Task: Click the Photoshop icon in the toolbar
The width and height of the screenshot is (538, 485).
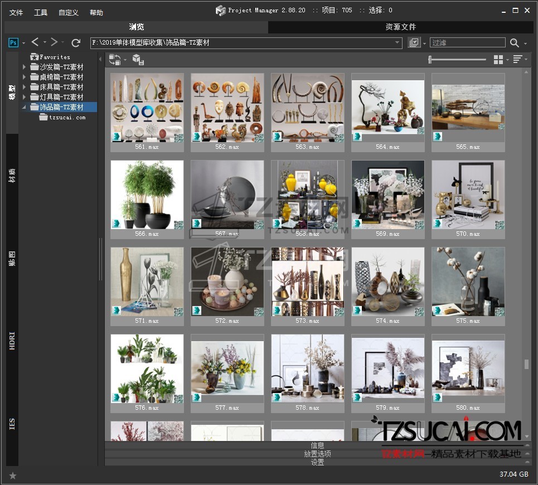Action: click(x=13, y=43)
